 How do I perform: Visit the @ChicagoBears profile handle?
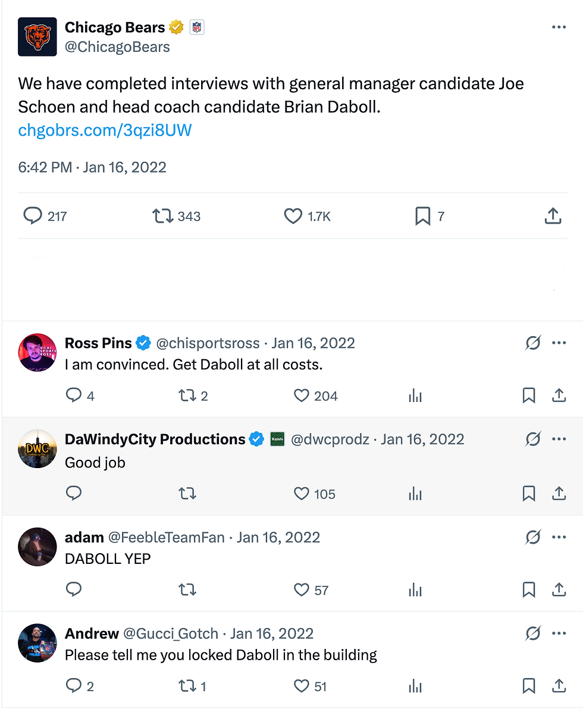tap(118, 46)
